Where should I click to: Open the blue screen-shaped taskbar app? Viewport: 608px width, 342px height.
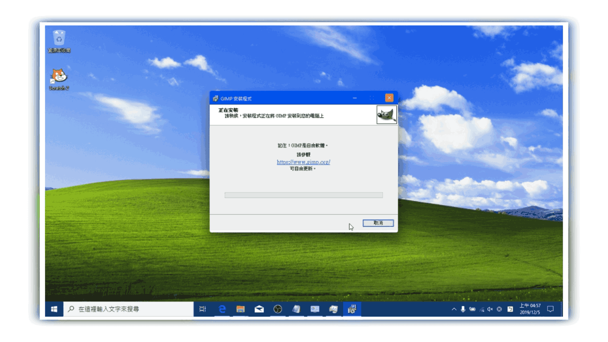[x=315, y=309]
